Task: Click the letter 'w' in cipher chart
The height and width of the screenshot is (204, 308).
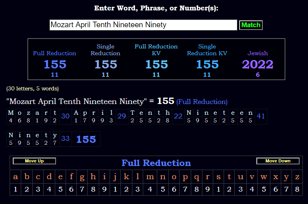Action: click(x=264, y=177)
